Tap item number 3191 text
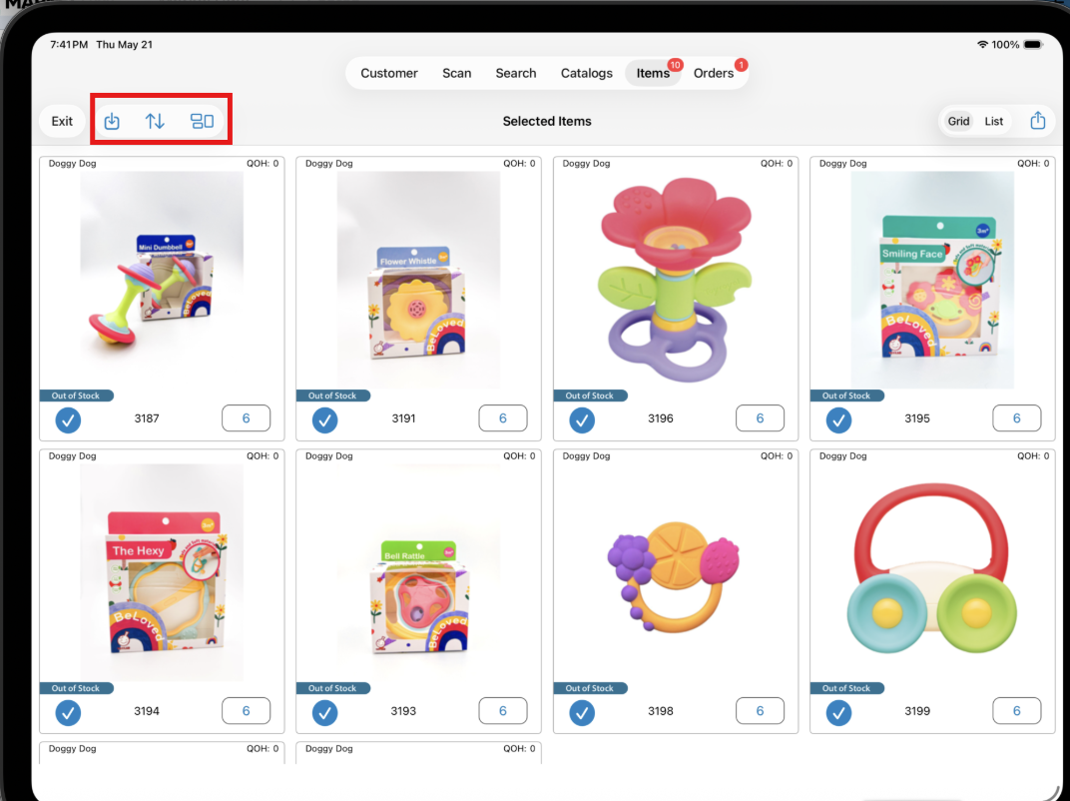Viewport: 1070px width, 801px height. (403, 418)
